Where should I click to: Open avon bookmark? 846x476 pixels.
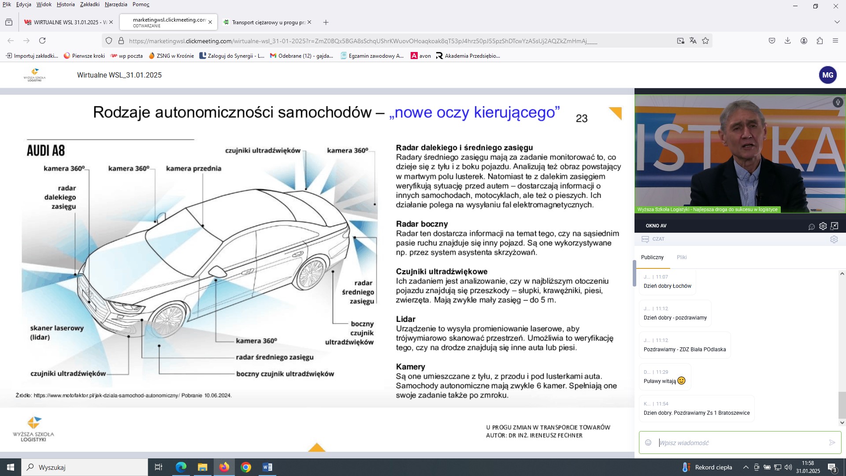421,56
